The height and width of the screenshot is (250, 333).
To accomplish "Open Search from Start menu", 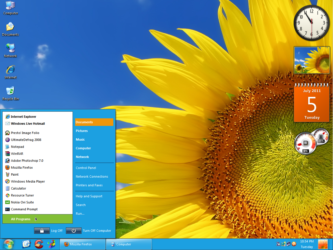I will tap(81, 205).
